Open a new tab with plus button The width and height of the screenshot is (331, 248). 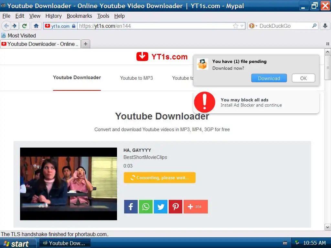(85, 44)
